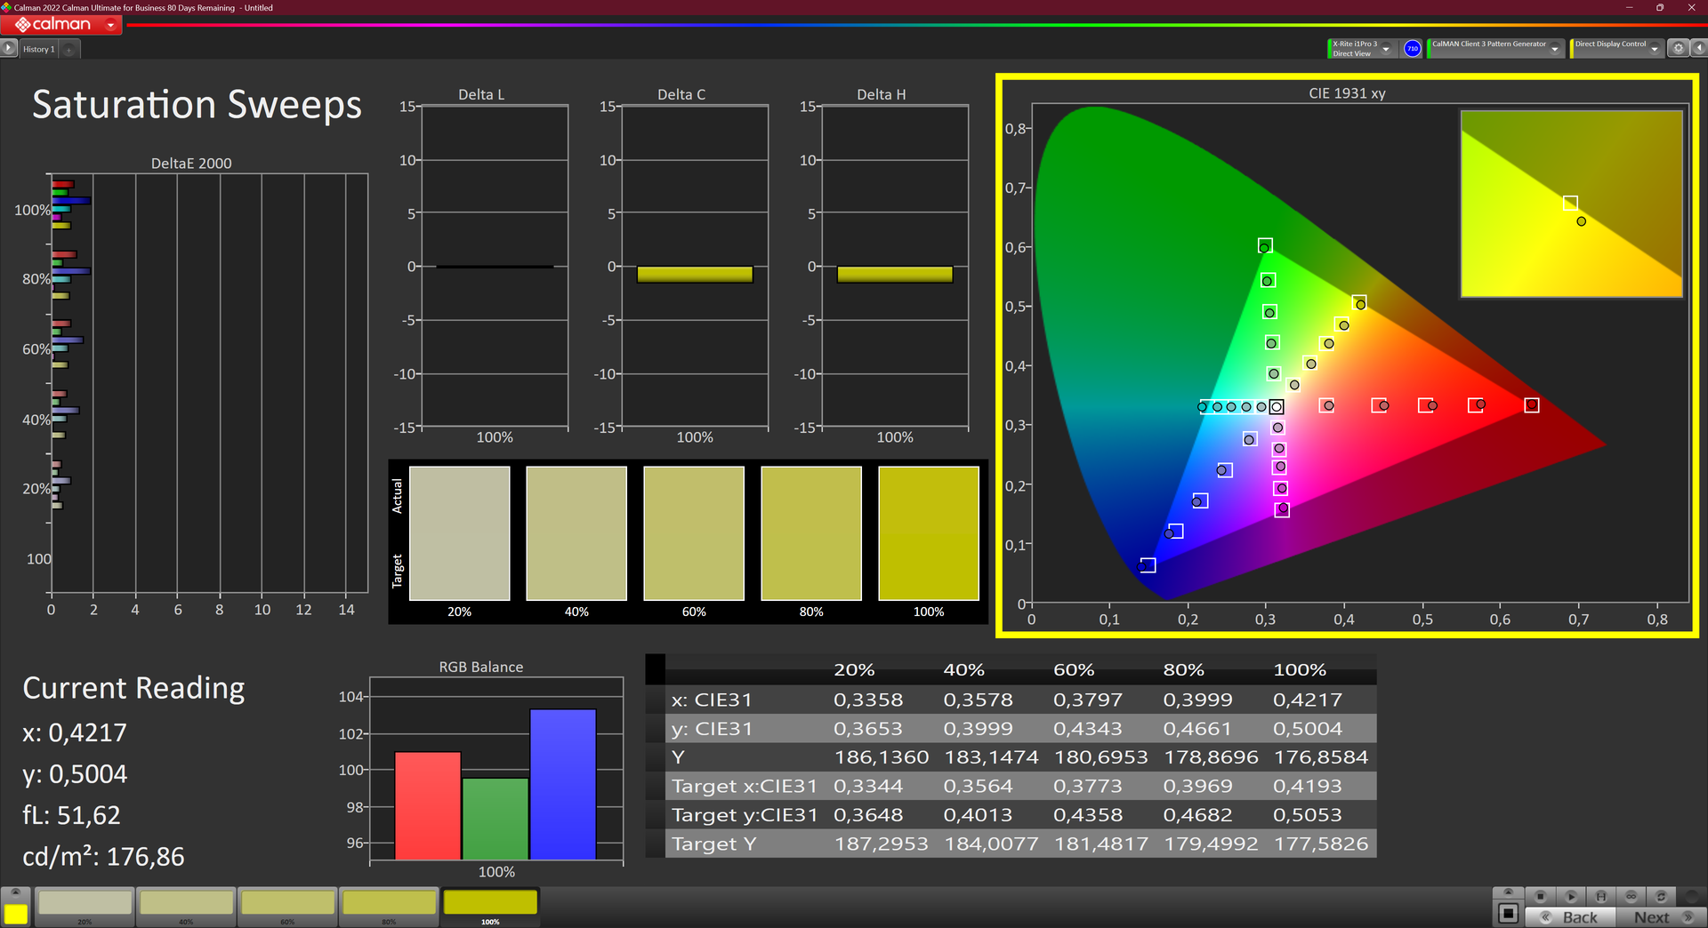Screen dimensions: 1708x928
Task: Click the read single play icon
Action: [x=1570, y=896]
